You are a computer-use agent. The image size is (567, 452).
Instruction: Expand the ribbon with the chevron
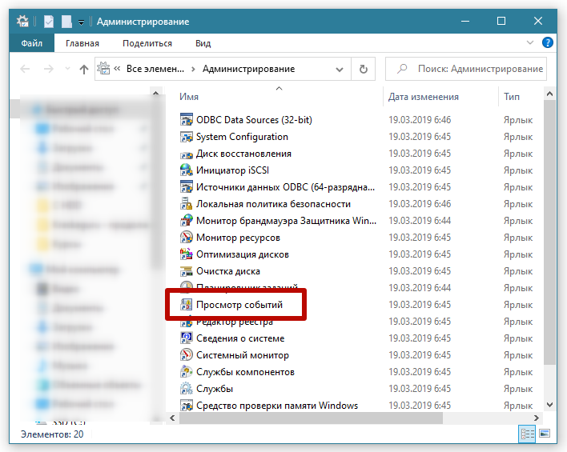click(x=531, y=43)
